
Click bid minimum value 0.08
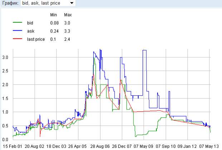click(54, 23)
